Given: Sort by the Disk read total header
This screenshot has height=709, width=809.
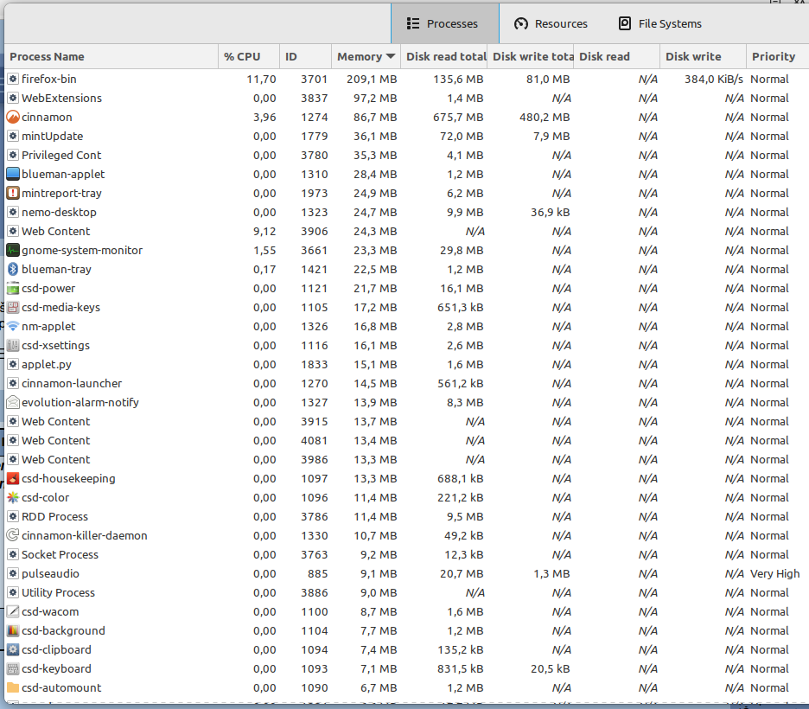Looking at the screenshot, I should tap(446, 57).
